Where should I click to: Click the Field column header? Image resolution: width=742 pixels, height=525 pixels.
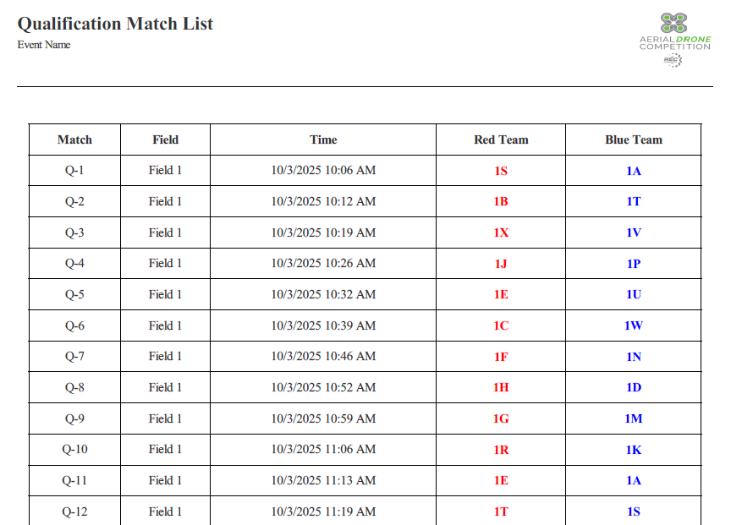click(165, 139)
